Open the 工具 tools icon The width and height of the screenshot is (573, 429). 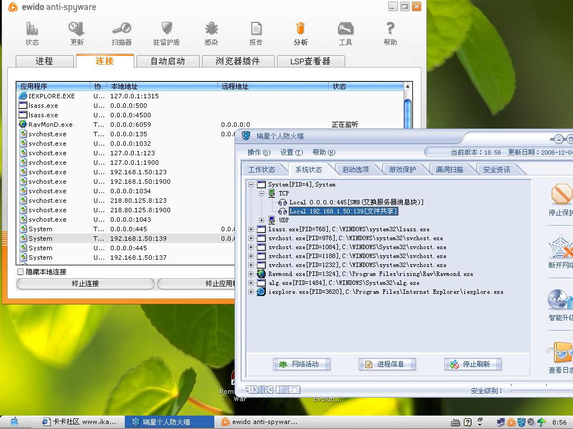tap(345, 33)
